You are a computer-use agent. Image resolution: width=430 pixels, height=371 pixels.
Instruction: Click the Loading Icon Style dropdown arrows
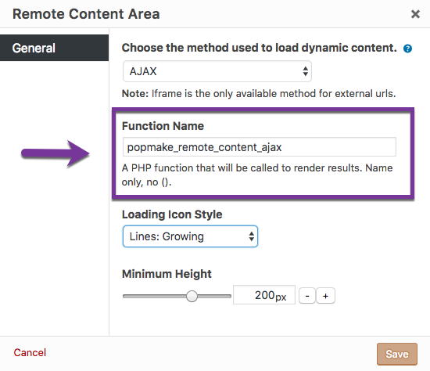click(x=251, y=236)
